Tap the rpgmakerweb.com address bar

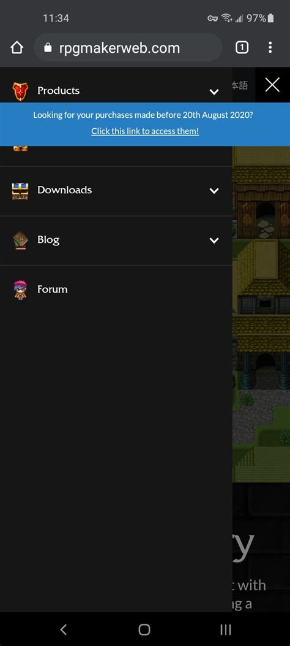pos(128,48)
